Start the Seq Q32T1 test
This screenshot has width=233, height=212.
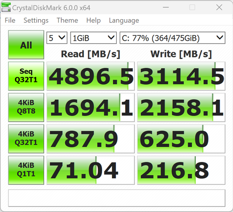click(x=26, y=76)
